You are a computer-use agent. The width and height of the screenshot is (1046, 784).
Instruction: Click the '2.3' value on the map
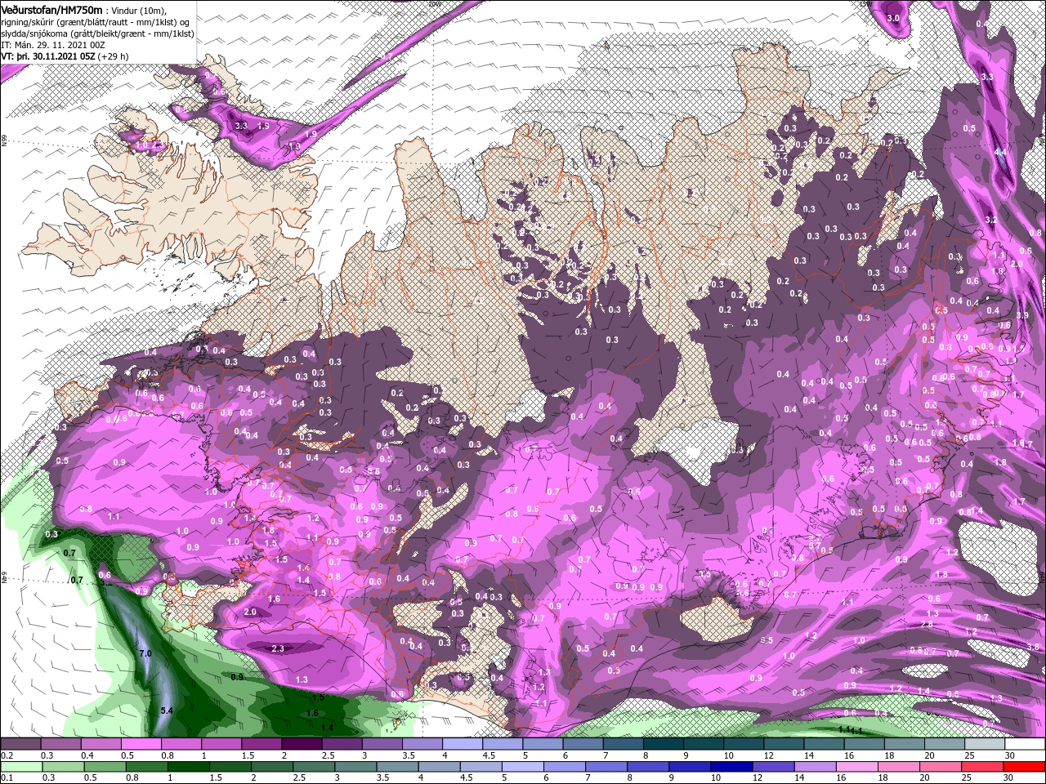(278, 648)
